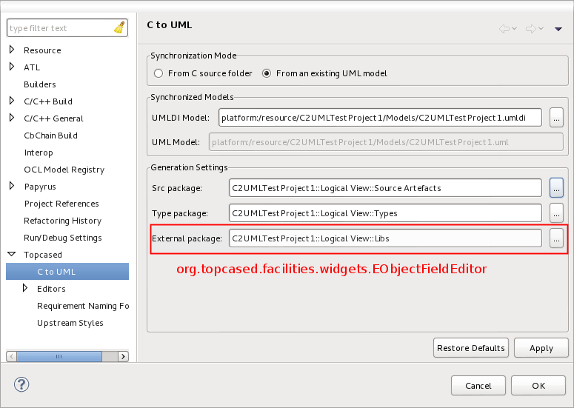Open the Upstream Styles page
574x408 pixels.
click(70, 323)
